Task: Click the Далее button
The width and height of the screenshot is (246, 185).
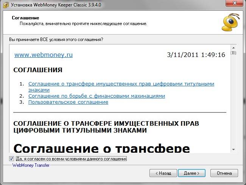Action: point(192,173)
